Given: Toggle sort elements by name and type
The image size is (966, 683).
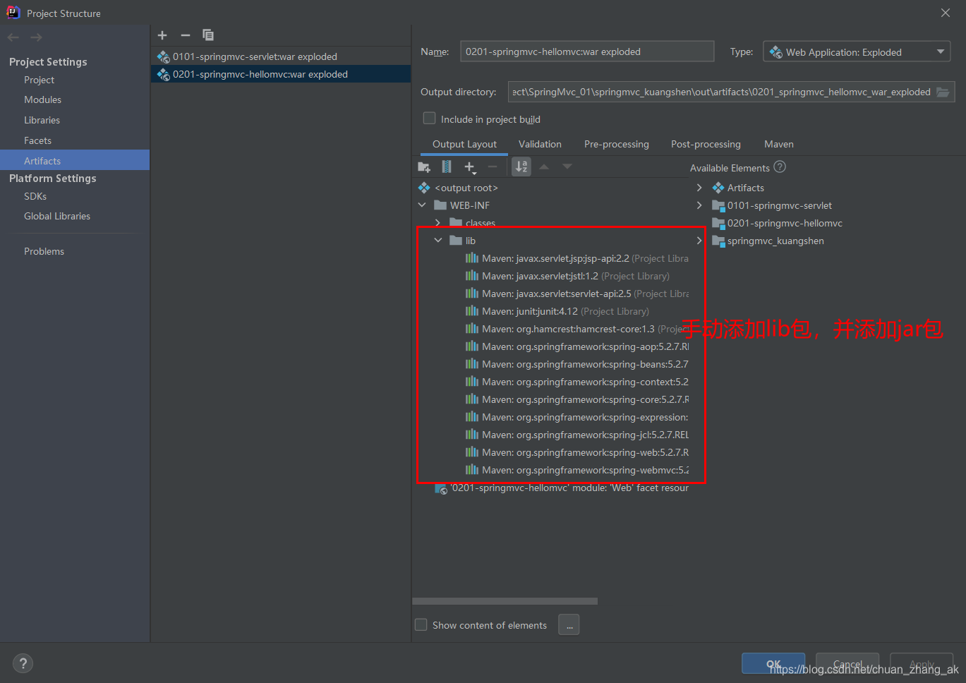Looking at the screenshot, I should pos(521,167).
